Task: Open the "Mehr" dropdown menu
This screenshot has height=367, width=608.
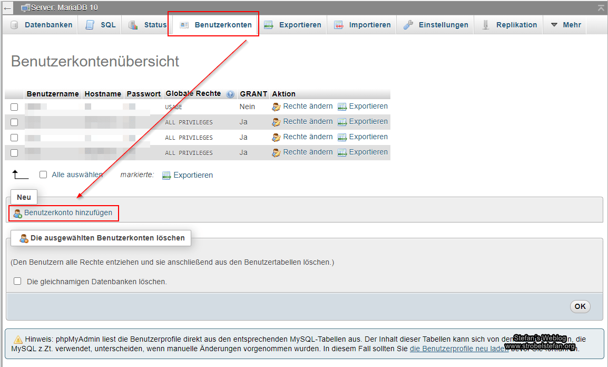Action: pos(569,24)
